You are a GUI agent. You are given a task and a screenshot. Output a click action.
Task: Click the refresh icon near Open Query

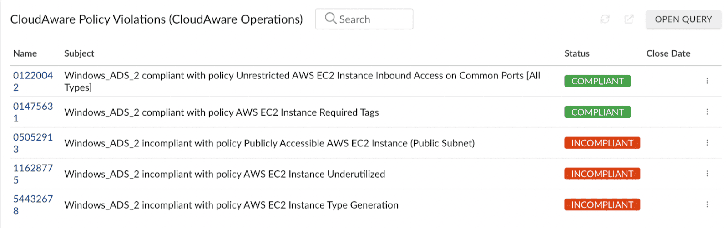605,19
